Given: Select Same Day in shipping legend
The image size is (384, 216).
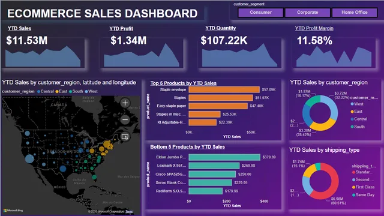Looking at the screenshot, I should pyautogui.click(x=364, y=195).
